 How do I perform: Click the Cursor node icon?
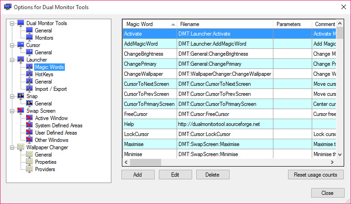coord(21,45)
